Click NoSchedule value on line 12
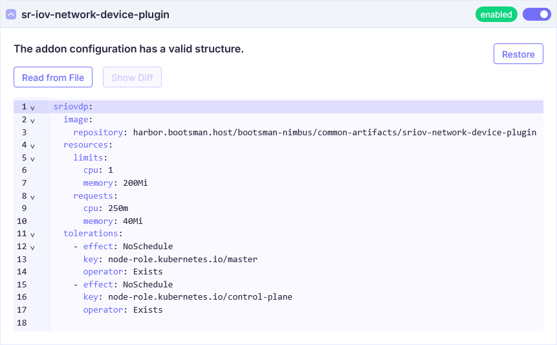 tap(147, 246)
